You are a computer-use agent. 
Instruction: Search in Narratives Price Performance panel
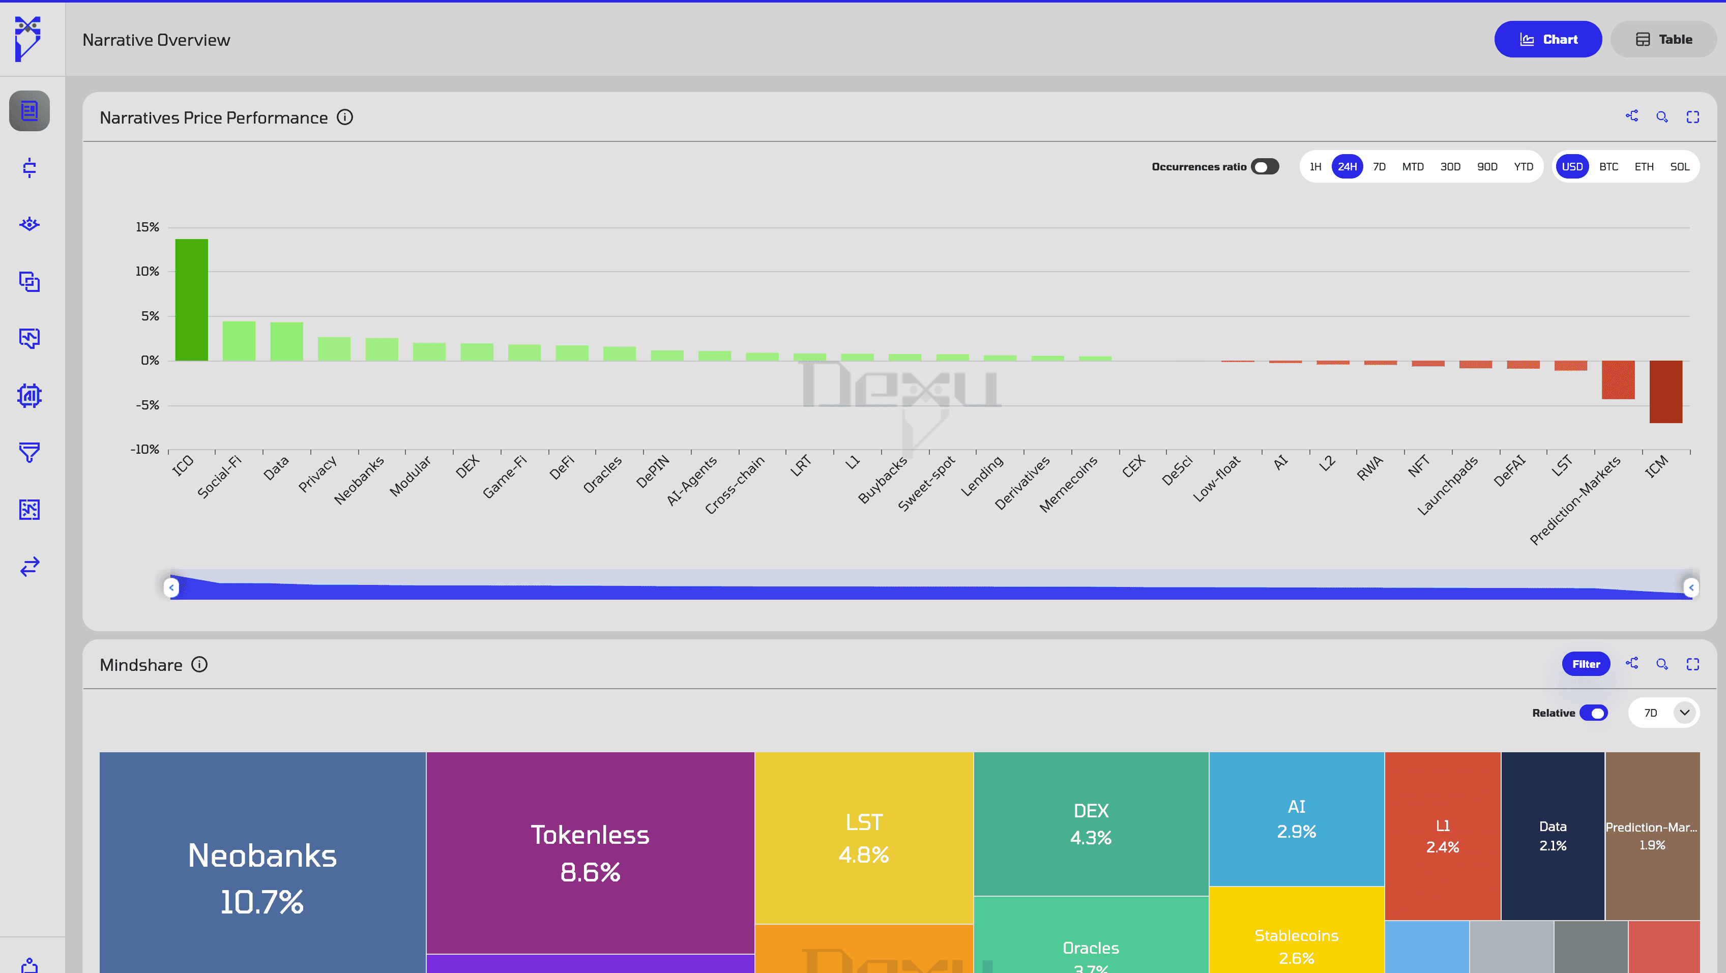tap(1662, 117)
